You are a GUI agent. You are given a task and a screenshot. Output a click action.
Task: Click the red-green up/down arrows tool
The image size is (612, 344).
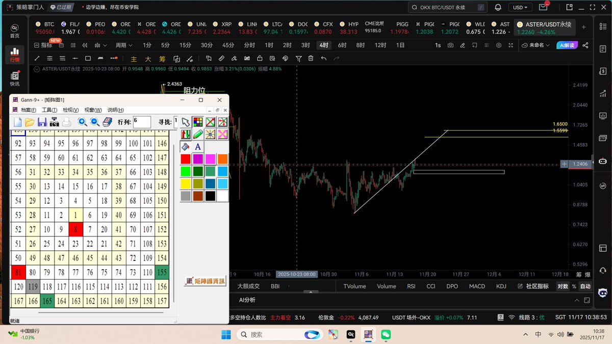[186, 135]
